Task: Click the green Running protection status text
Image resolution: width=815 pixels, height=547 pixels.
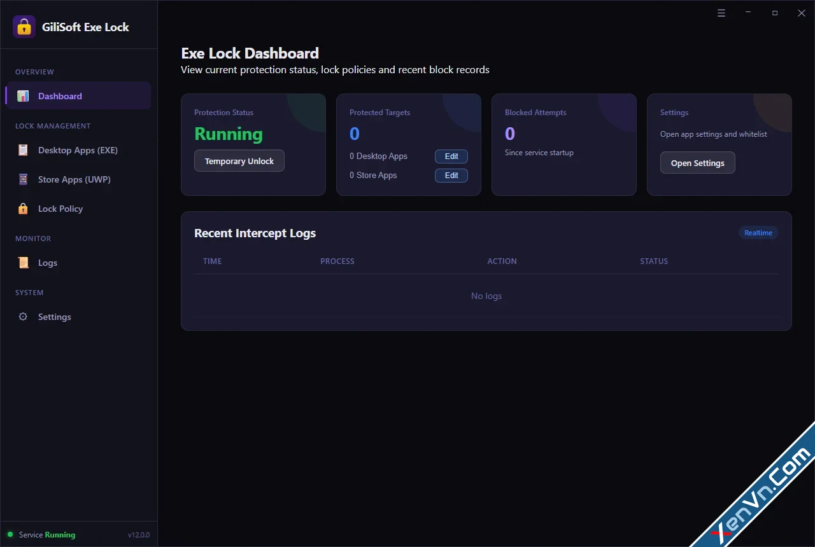Action: [x=229, y=134]
